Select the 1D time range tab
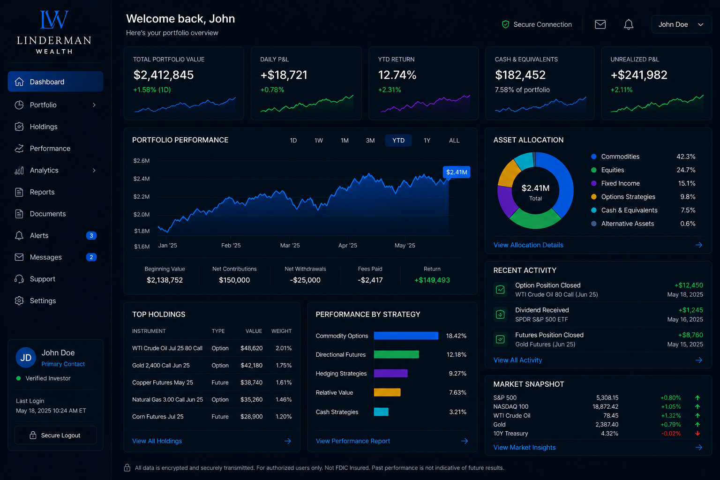 point(293,141)
